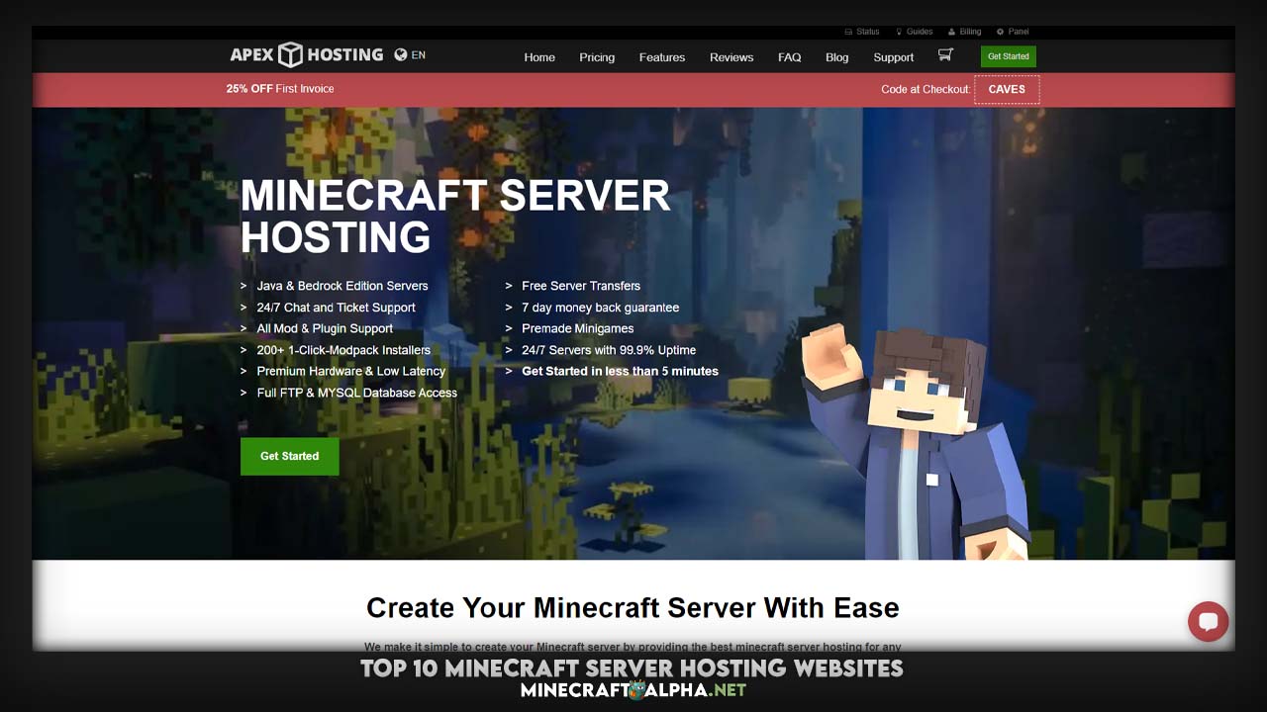Click 'Get Started in less than 5 minutes'
Screen dimensions: 1267x712
tap(620, 371)
